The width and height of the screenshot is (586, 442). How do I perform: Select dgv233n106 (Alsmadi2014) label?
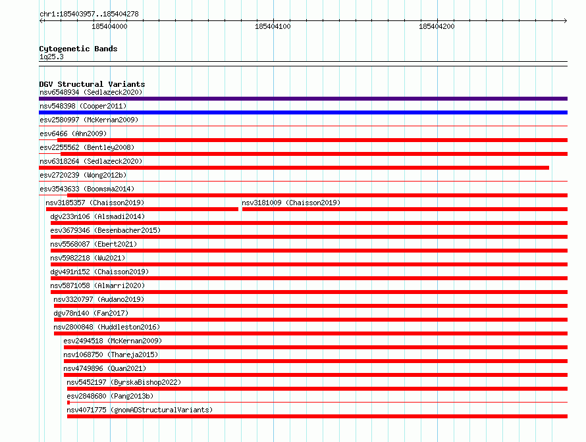point(97,216)
